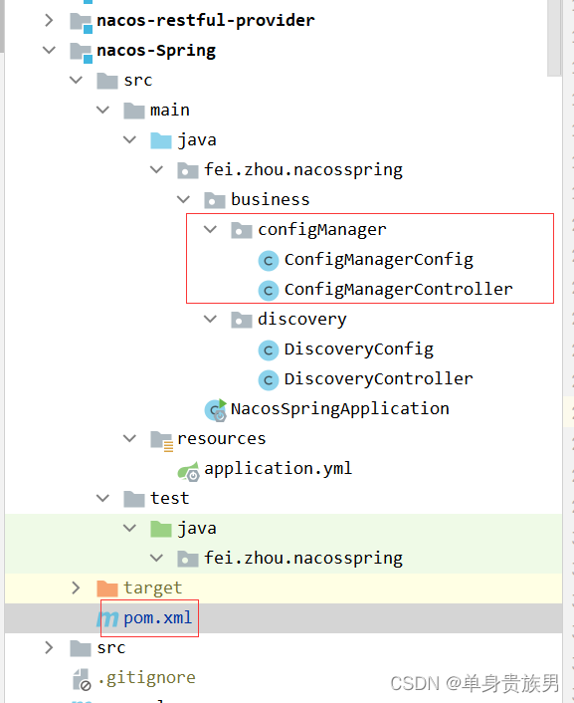Click the green test java folder icon

point(161,529)
